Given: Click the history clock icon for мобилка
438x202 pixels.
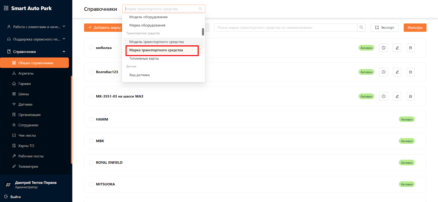Looking at the screenshot, I should coord(384,48).
